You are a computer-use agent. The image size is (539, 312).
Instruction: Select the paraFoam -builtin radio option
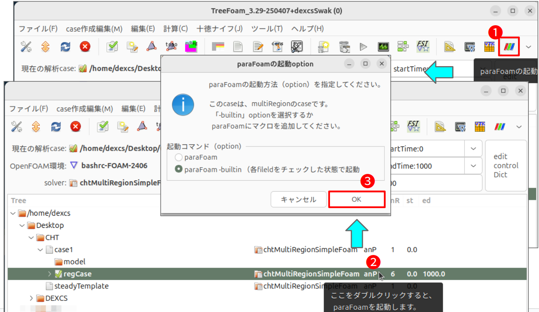click(179, 169)
